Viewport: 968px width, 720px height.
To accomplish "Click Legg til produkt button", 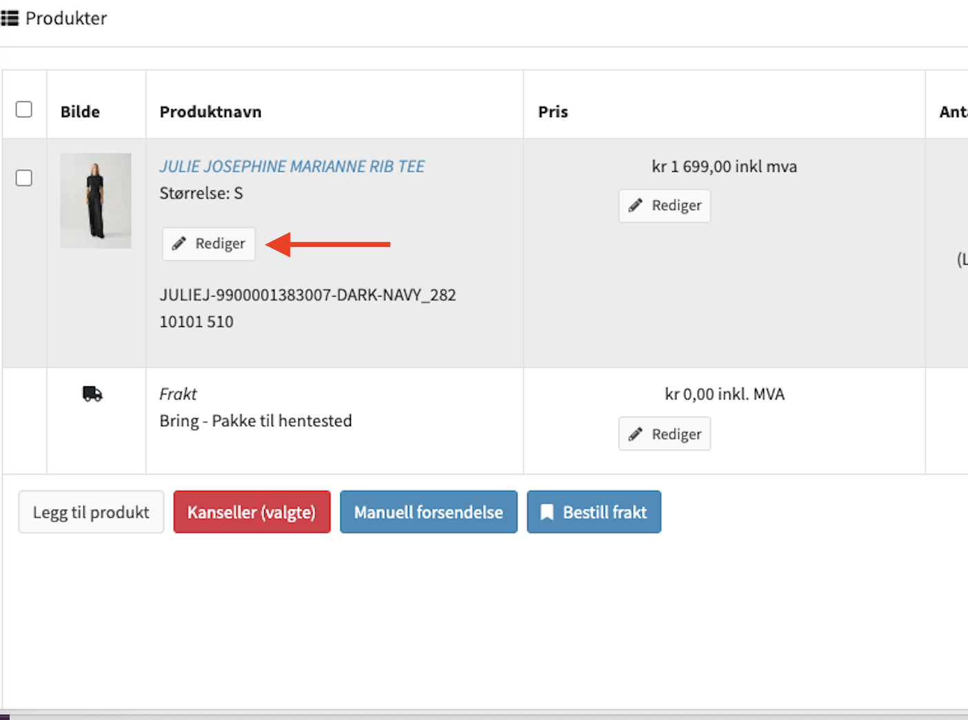I will [91, 512].
